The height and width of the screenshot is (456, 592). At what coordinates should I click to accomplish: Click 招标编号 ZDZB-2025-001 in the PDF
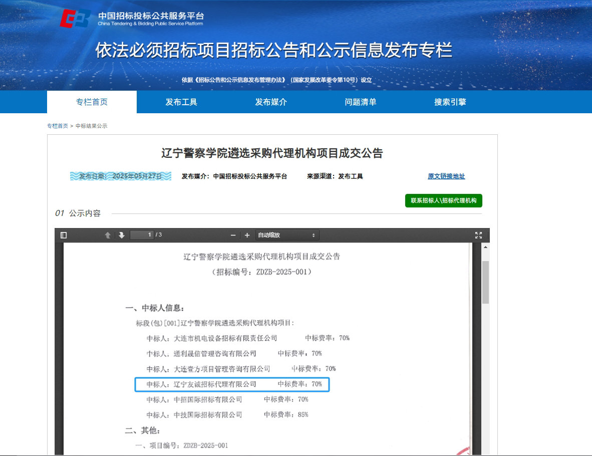point(262,272)
